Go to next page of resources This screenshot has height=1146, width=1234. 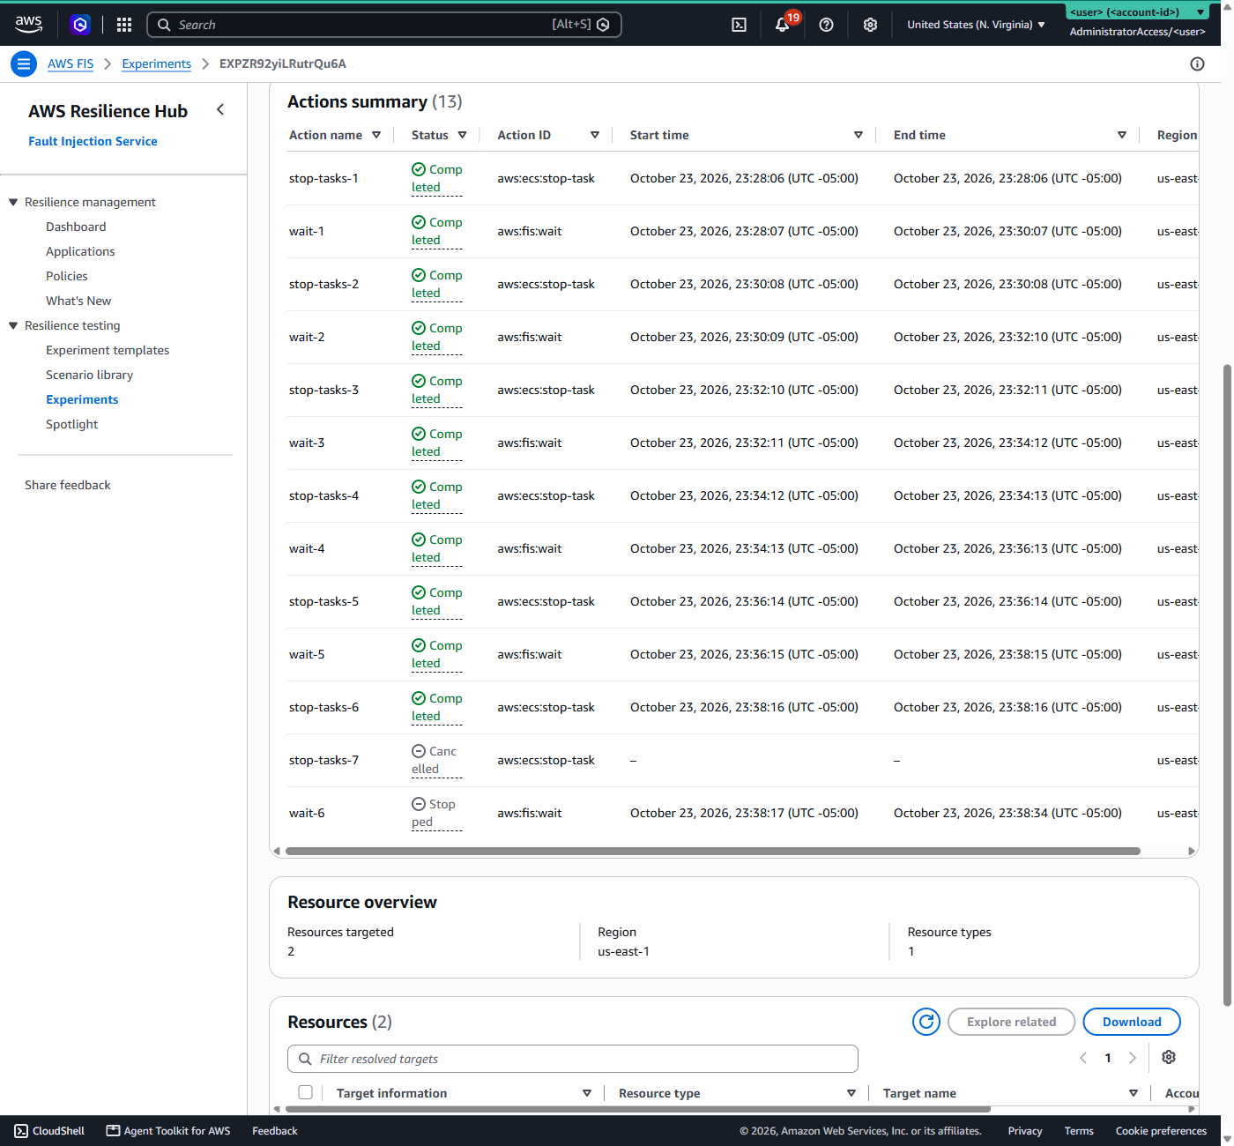pos(1133,1058)
